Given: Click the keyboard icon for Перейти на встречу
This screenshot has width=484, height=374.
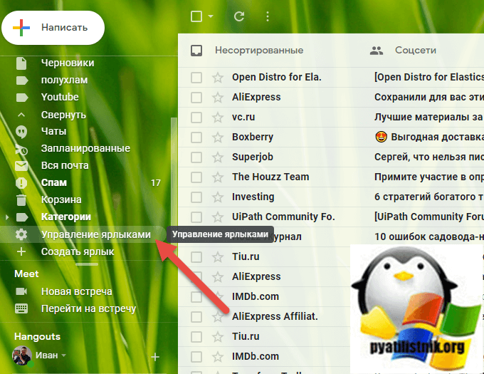Looking at the screenshot, I should [x=21, y=308].
